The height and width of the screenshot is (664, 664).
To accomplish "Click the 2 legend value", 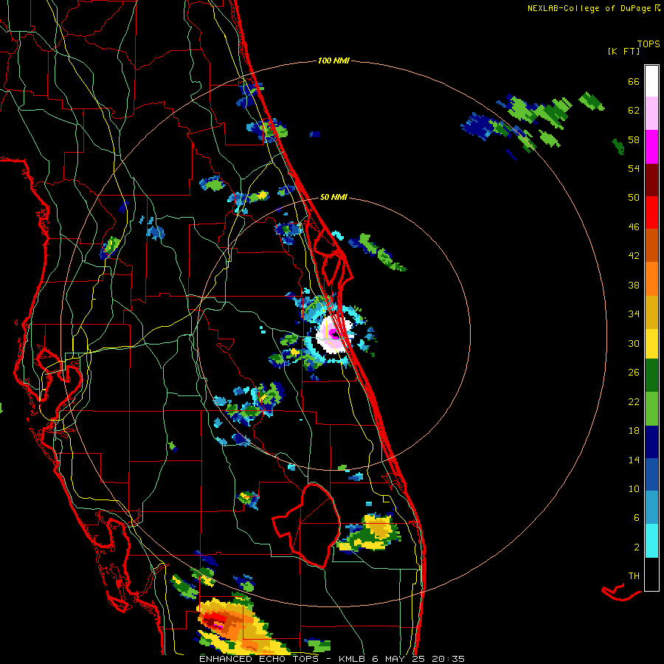I will pyautogui.click(x=637, y=547).
